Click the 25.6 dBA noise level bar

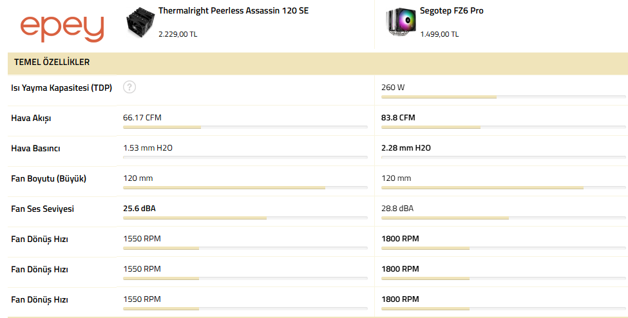click(x=245, y=218)
